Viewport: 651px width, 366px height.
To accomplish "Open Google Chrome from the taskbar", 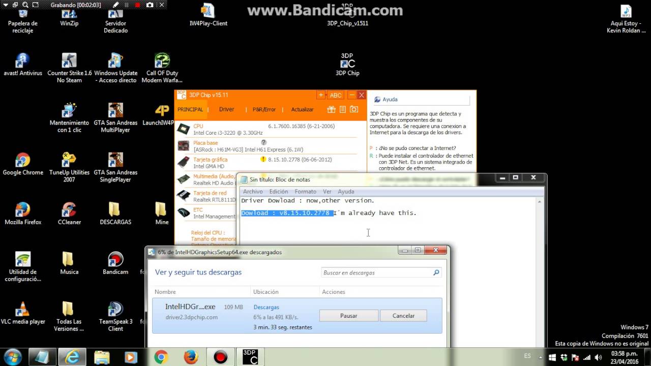I will point(161,357).
